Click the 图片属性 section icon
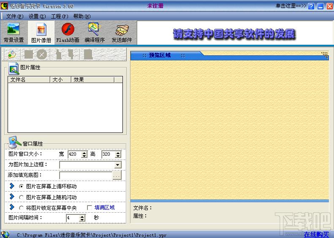Viewport: 334px width, 238px height. point(14,68)
